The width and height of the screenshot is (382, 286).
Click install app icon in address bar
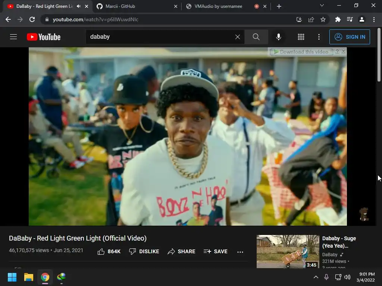(x=299, y=19)
